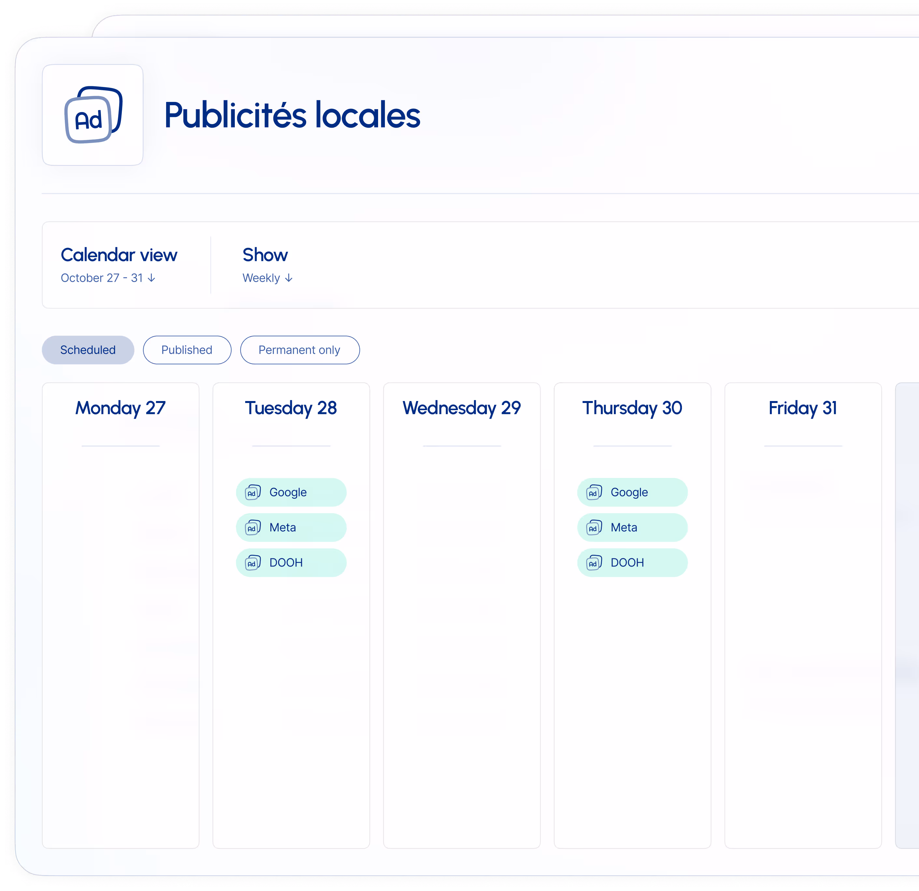Select the Ad icon on Thursday's DOOH pill
The width and height of the screenshot is (919, 891).
click(x=594, y=563)
